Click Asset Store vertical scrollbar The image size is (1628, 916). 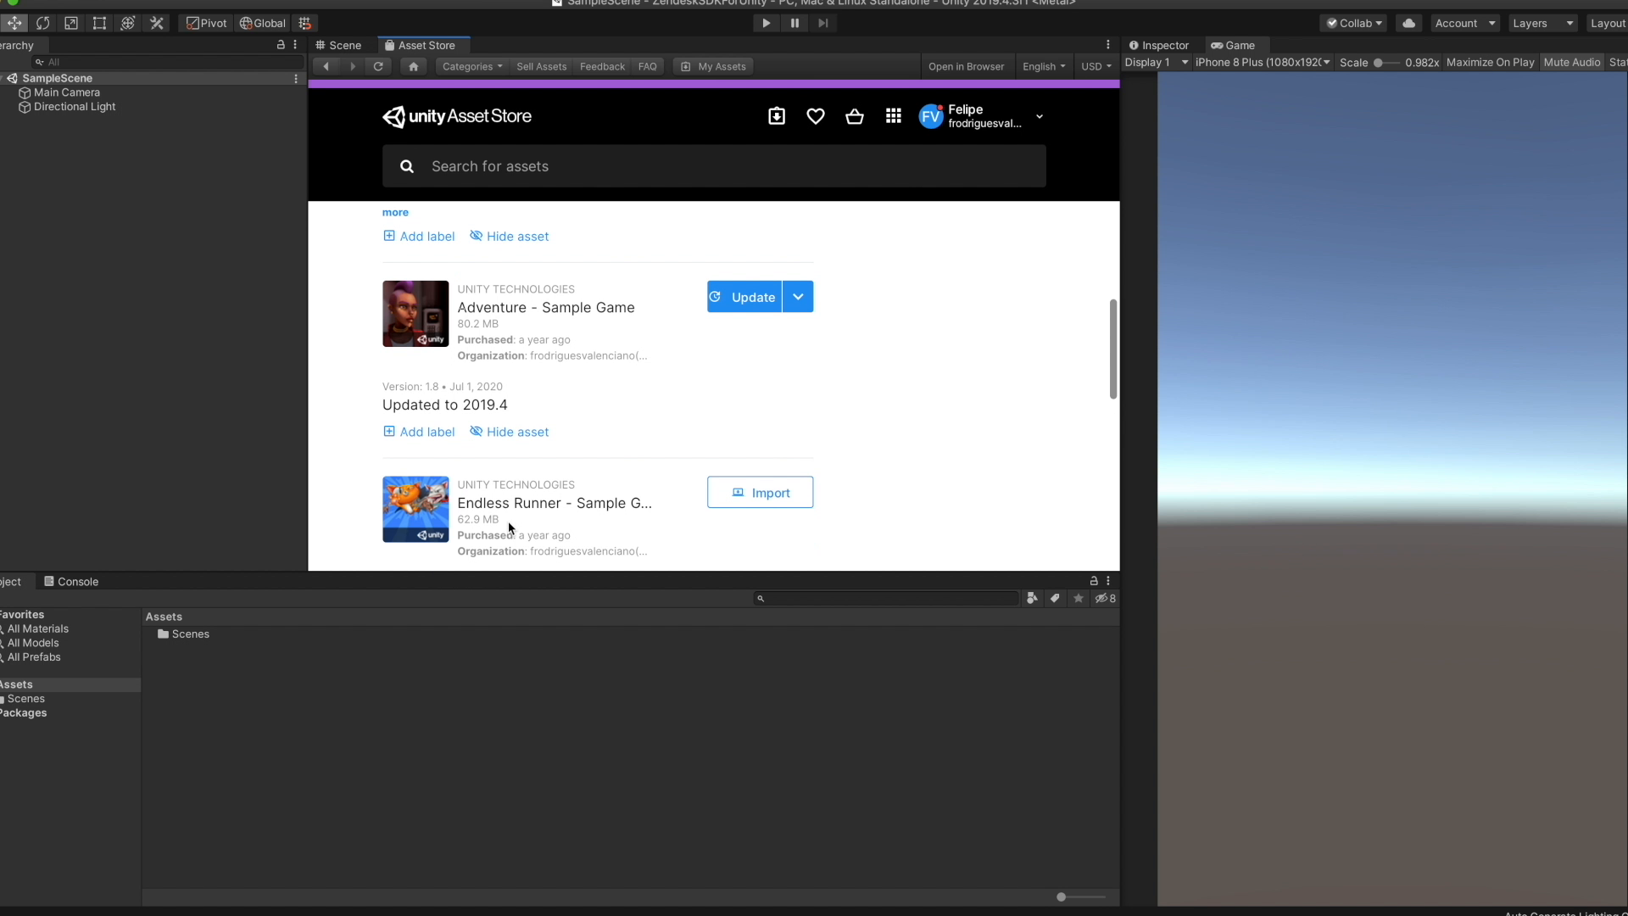point(1112,349)
